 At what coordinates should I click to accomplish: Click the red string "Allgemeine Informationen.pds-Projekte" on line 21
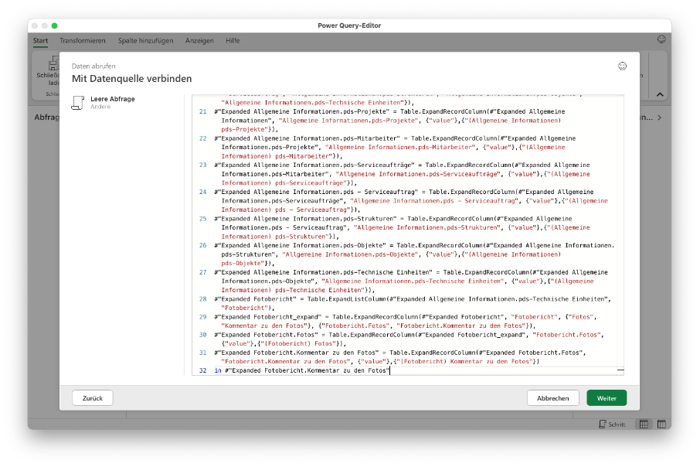pyautogui.click(x=348, y=120)
